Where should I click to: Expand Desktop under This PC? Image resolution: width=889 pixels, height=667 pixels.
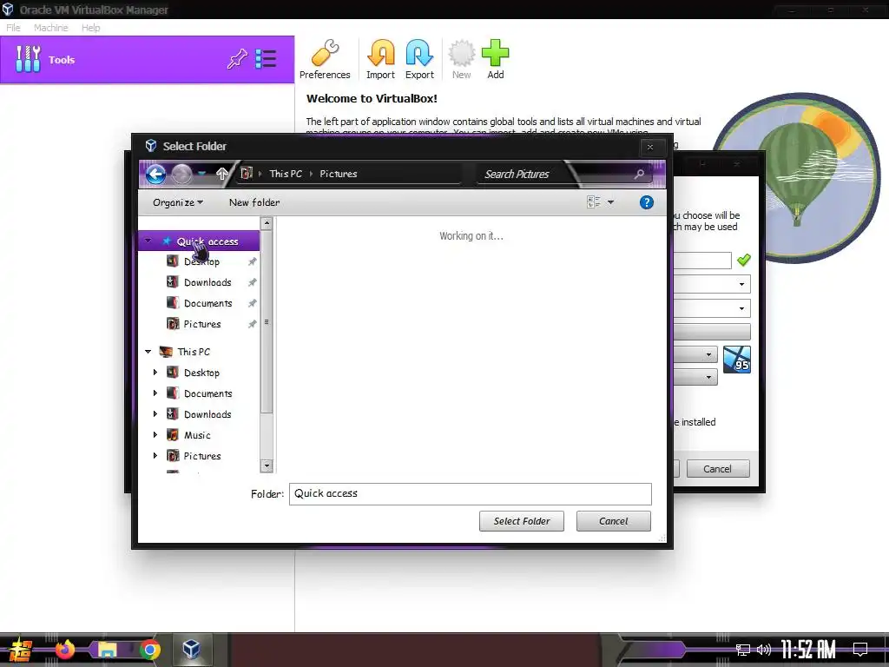tap(155, 373)
